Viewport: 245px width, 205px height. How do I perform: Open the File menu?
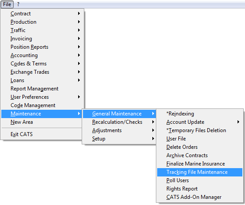tap(7, 4)
